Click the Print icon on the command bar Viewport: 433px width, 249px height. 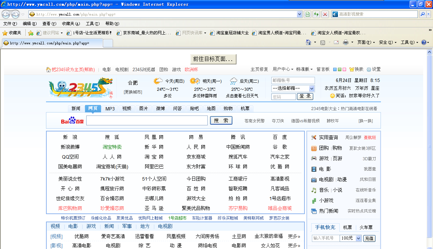346,42
